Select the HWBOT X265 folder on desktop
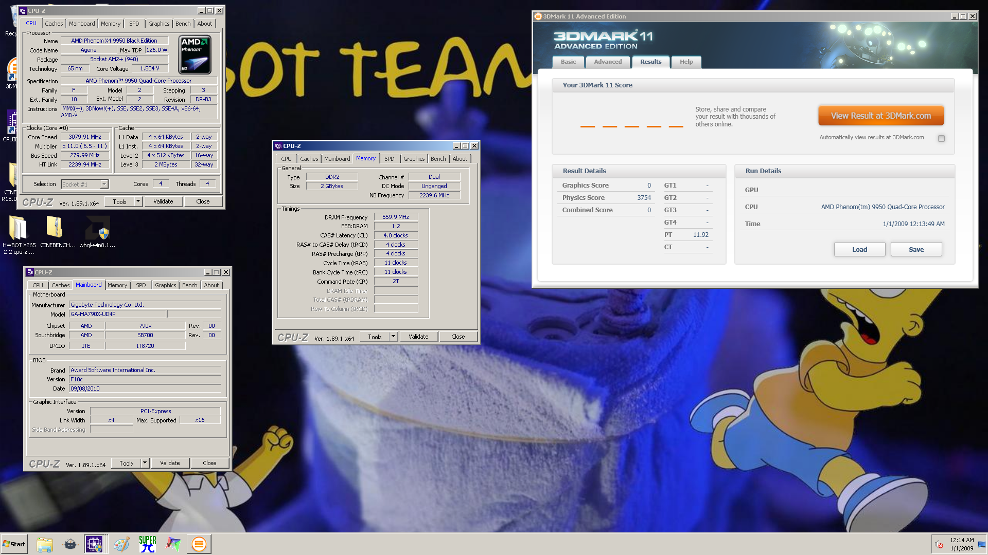Viewport: 988px width, 555px height. click(x=18, y=235)
